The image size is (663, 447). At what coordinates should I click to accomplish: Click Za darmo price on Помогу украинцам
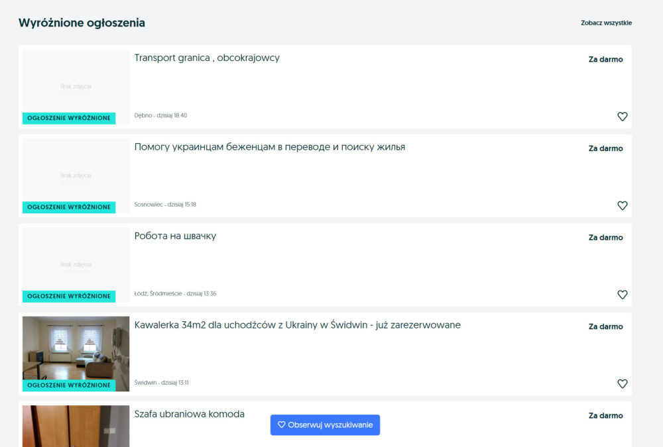[x=605, y=149]
